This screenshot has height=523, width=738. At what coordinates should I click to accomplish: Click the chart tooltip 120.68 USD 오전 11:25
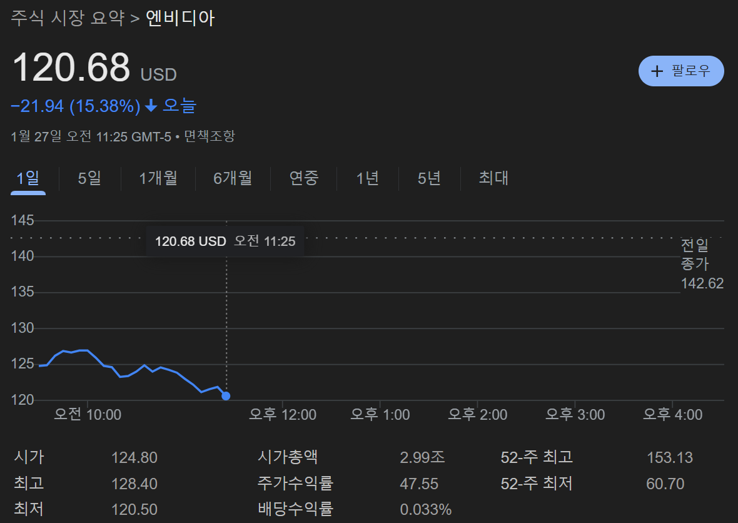click(225, 241)
